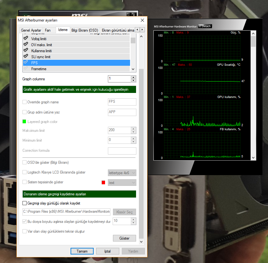Open the tray display 'text' dropdown
Viewport: 268px width, 263px height.
[122, 183]
